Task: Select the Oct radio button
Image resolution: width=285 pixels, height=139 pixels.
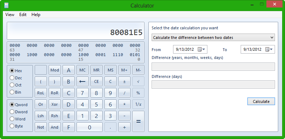Action: pyautogui.click(x=12, y=85)
